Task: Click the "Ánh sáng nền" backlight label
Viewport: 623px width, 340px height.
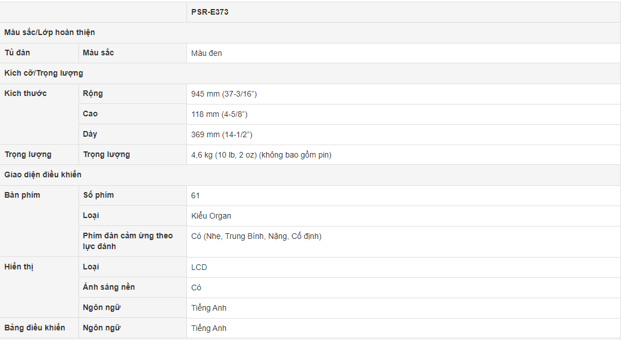Action: coord(108,287)
